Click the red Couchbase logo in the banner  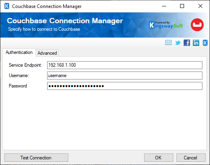click(197, 25)
